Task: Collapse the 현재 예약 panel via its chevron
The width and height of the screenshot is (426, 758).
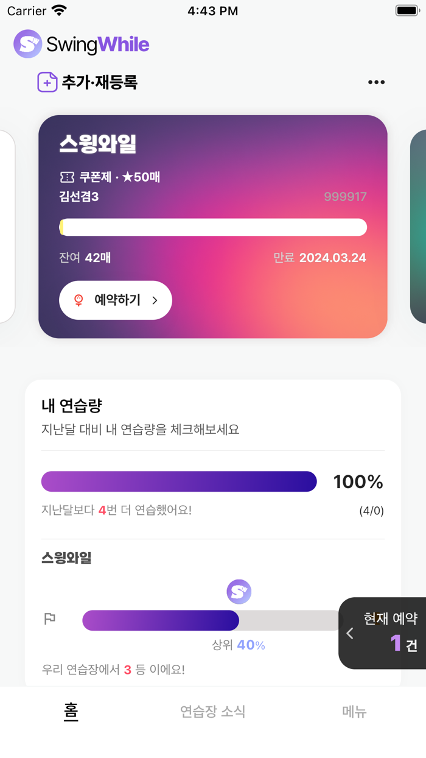Action: 349,633
